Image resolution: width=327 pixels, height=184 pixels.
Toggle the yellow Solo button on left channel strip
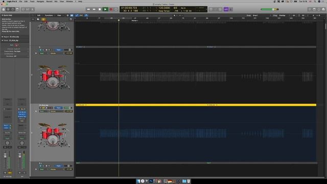coord(10,173)
